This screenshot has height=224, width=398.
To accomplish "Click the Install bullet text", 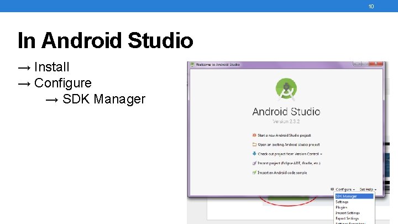I will [52, 67].
